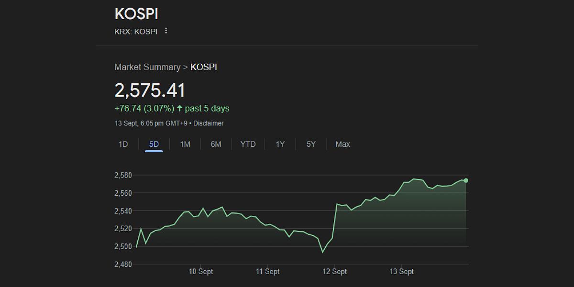Open the Market Summary breadcrumb link
Viewport: 574px width, 287px height.
pyautogui.click(x=147, y=67)
